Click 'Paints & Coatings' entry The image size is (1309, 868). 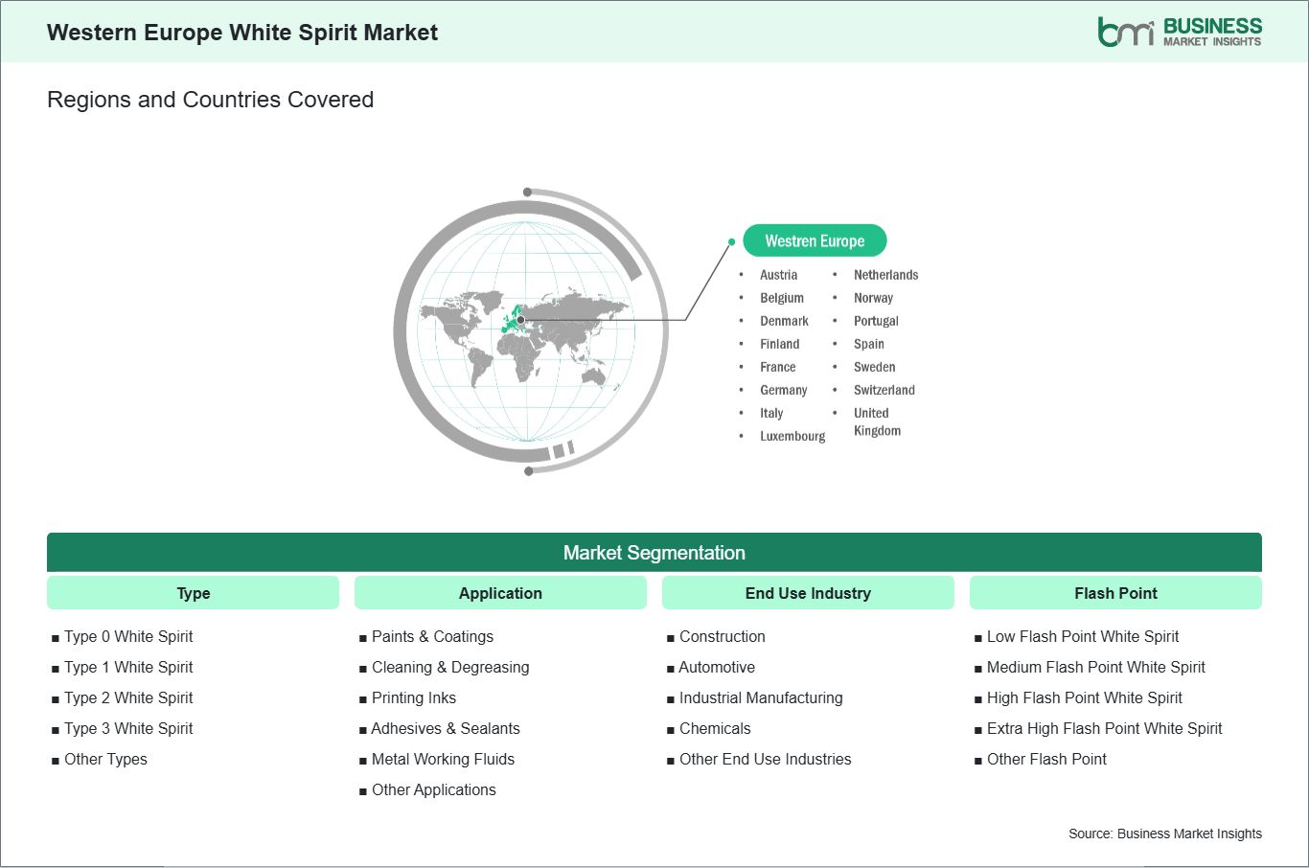pos(432,636)
